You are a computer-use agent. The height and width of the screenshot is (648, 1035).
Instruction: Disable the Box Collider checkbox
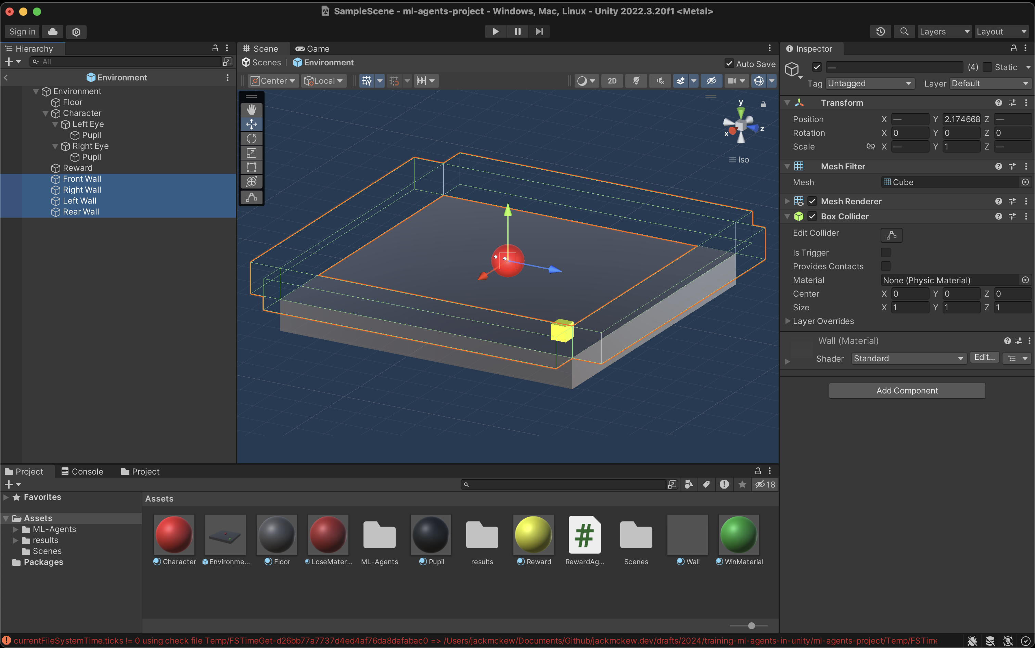[x=812, y=217]
